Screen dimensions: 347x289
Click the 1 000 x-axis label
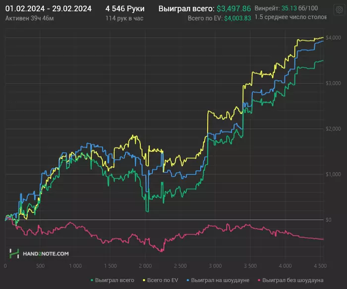[x=75, y=266]
